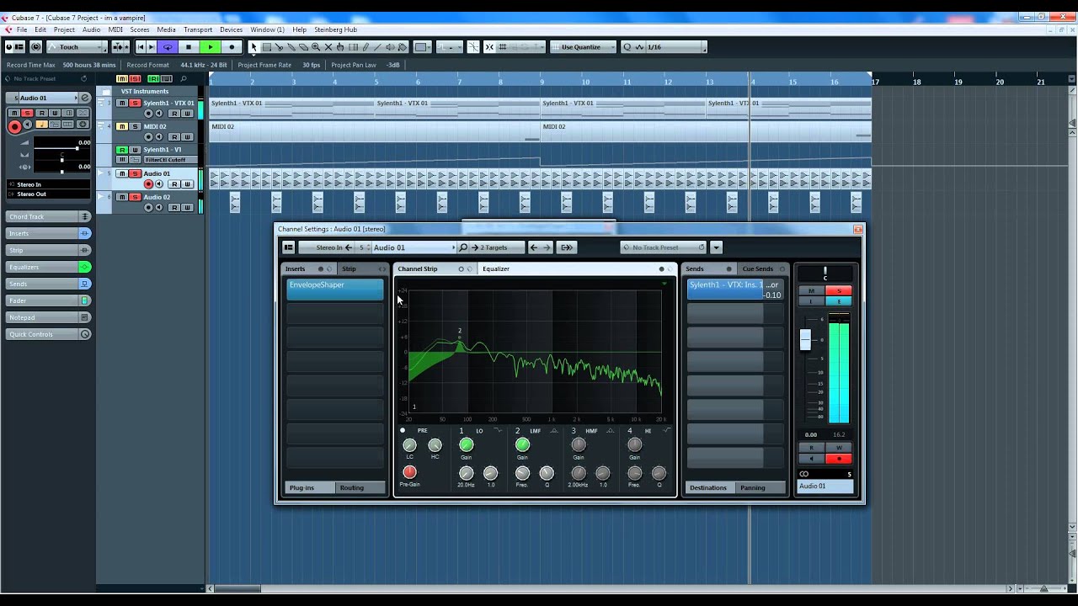Mute channel with M button in Channel Settings

tap(811, 290)
